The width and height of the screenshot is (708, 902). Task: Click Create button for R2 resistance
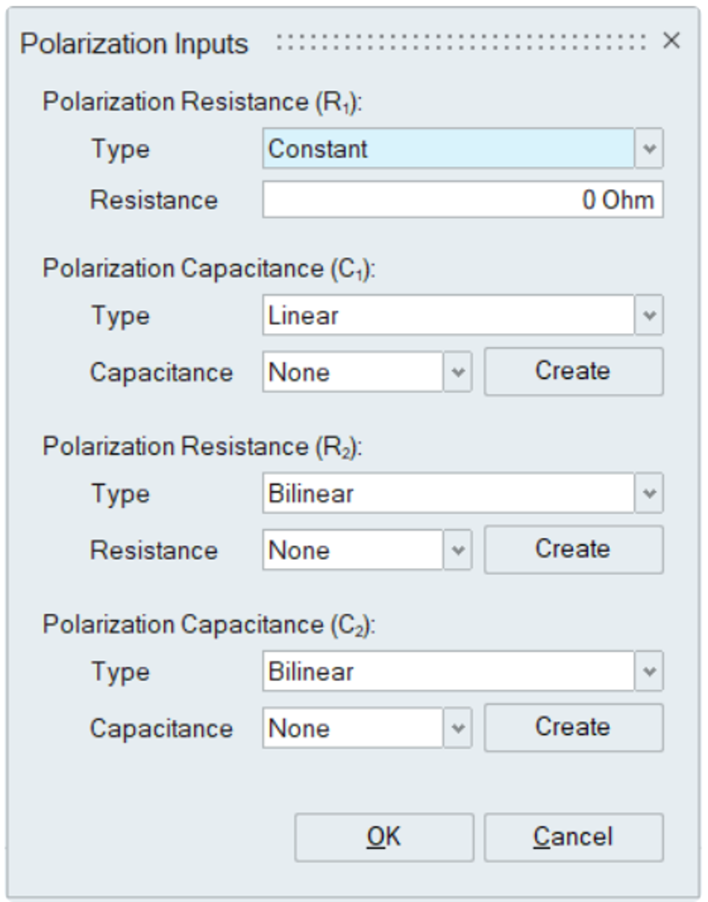(x=573, y=549)
